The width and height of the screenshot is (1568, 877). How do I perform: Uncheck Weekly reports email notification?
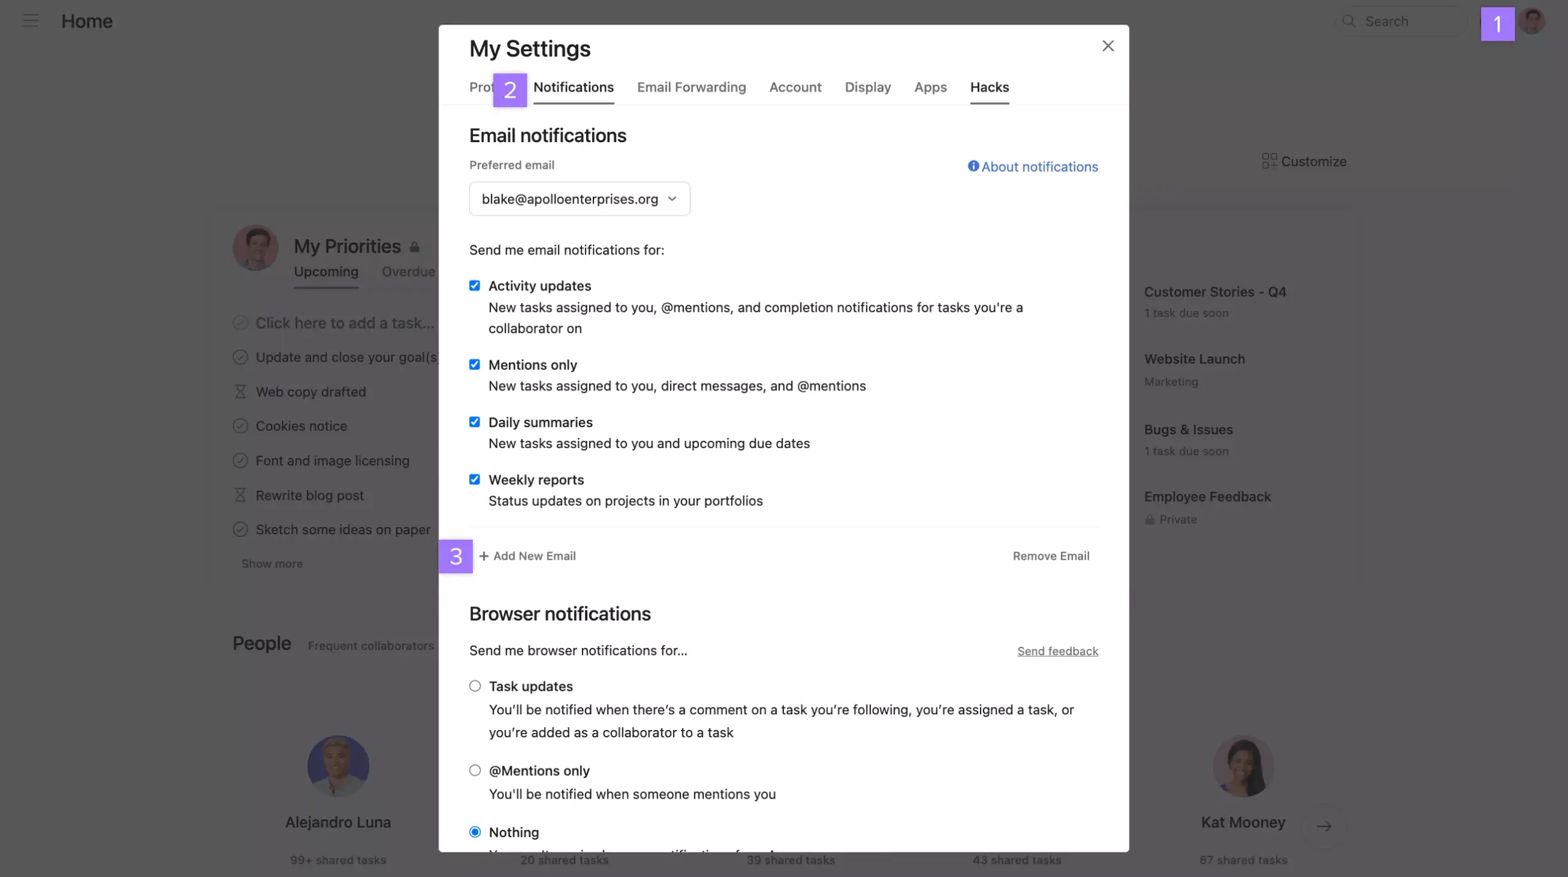pyautogui.click(x=474, y=479)
